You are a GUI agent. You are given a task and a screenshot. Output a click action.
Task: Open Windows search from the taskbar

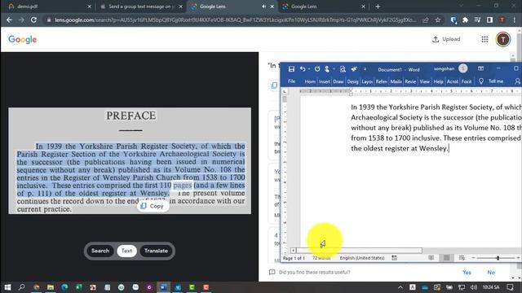point(22,287)
